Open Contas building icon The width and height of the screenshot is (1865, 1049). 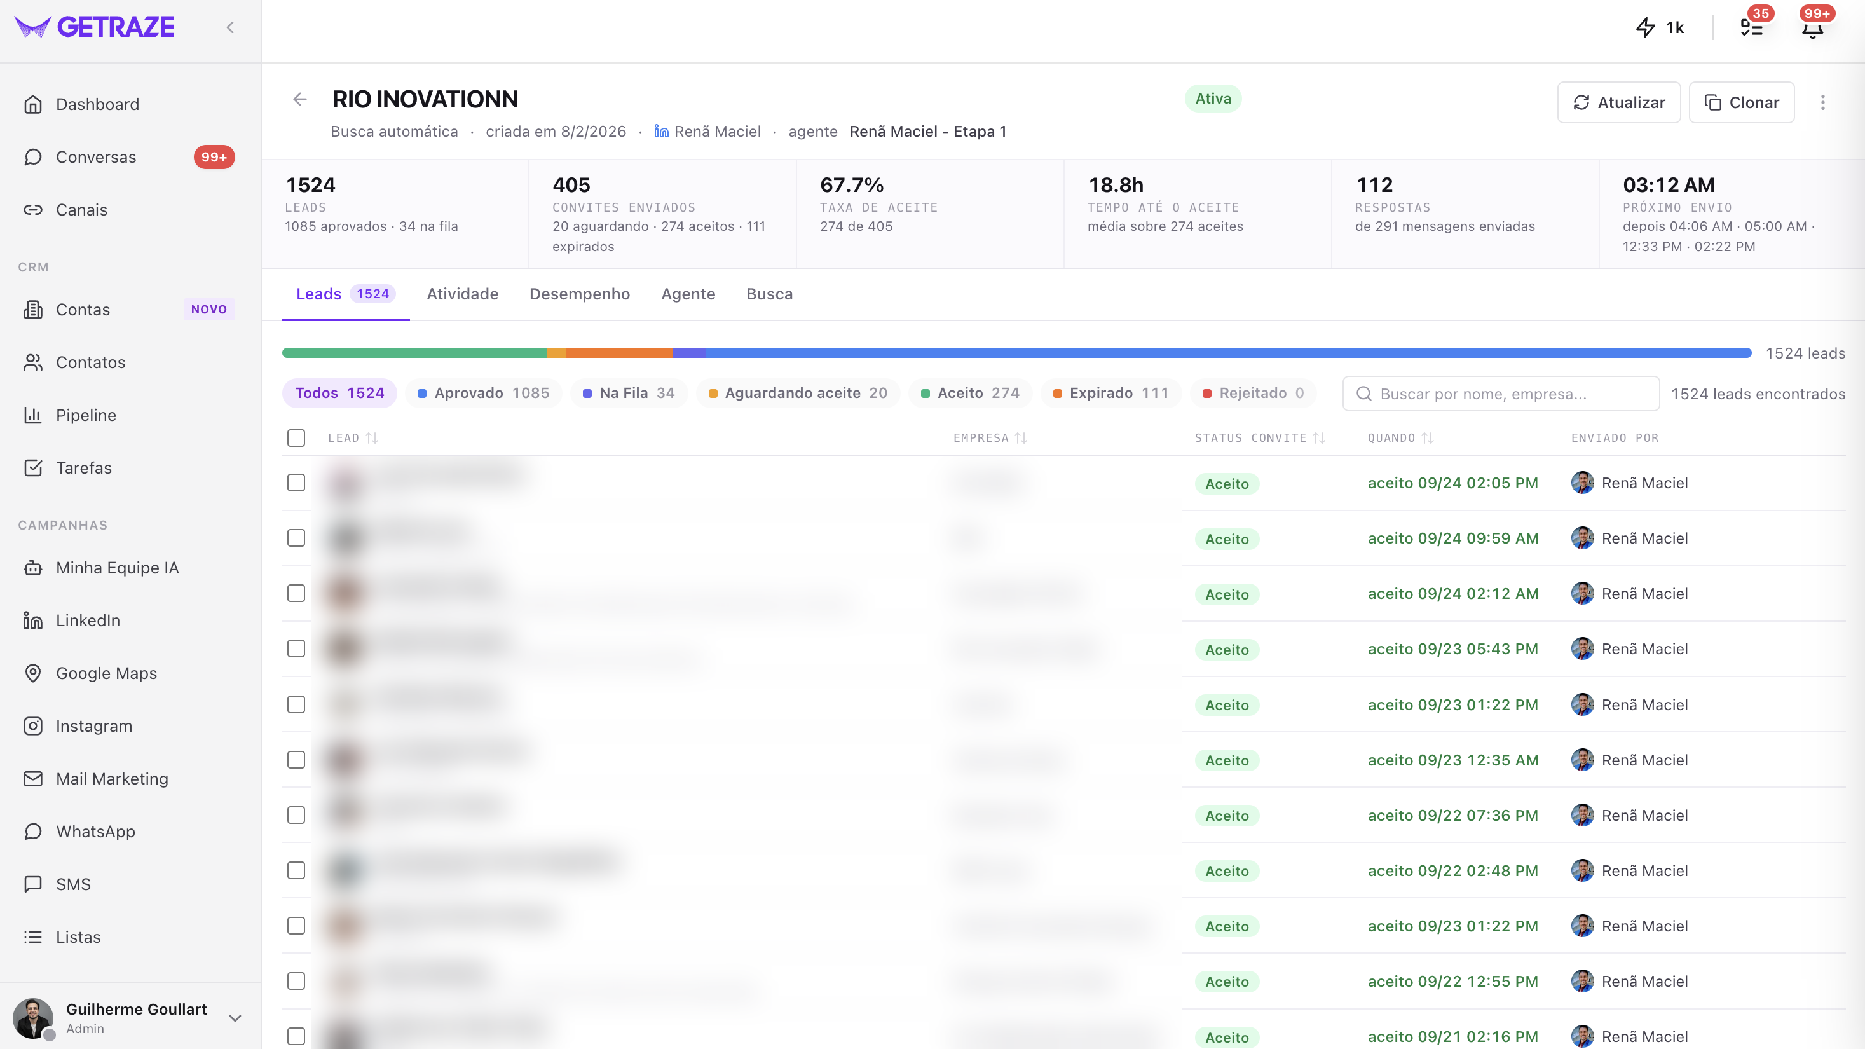pos(32,310)
